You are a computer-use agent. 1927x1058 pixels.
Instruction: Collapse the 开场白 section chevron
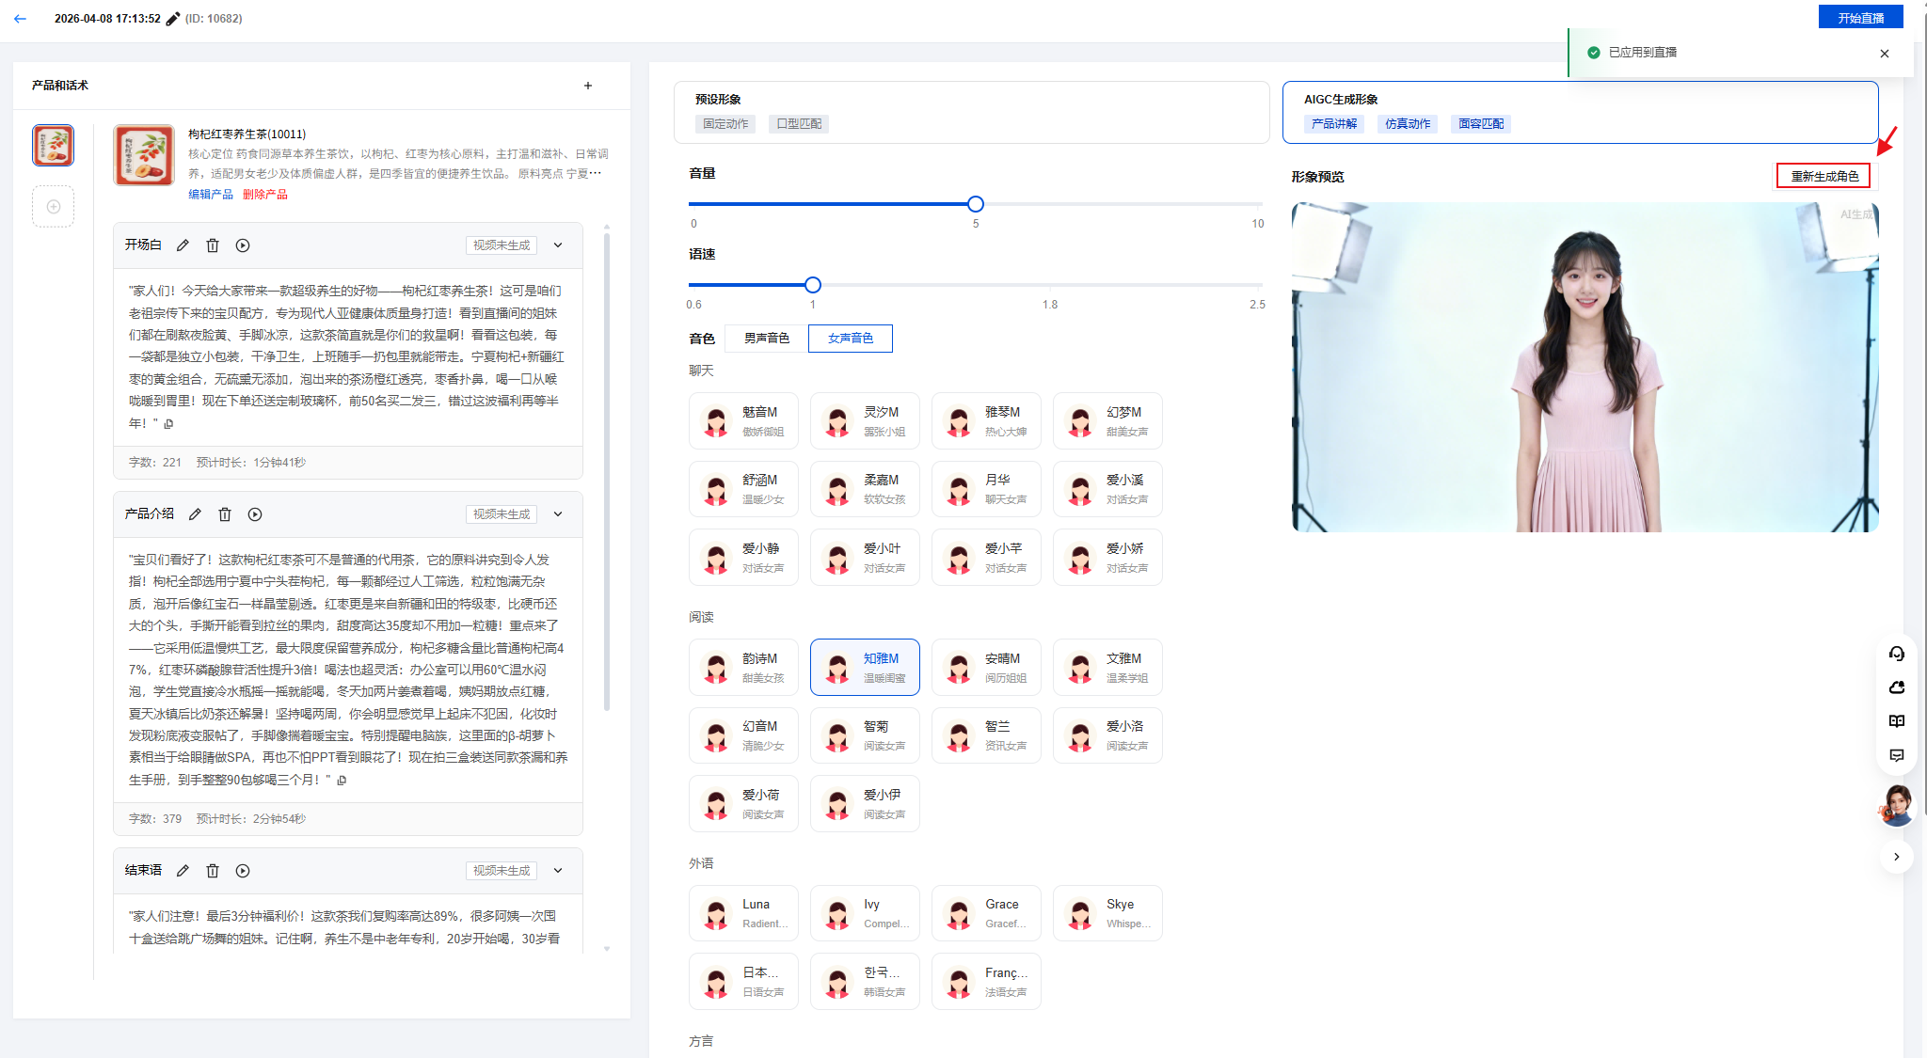[558, 245]
